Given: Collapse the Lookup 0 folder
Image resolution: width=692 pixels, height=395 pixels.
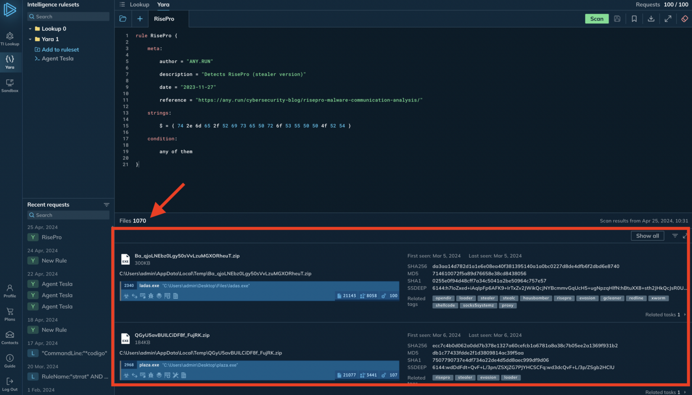Looking at the screenshot, I should (30, 28).
